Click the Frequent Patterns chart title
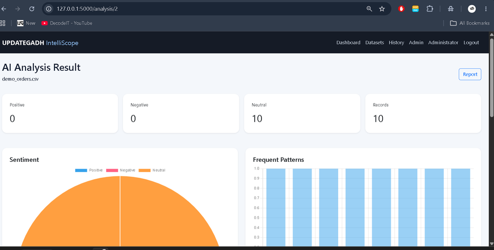Viewport: 494px width, 250px height. pyautogui.click(x=278, y=160)
